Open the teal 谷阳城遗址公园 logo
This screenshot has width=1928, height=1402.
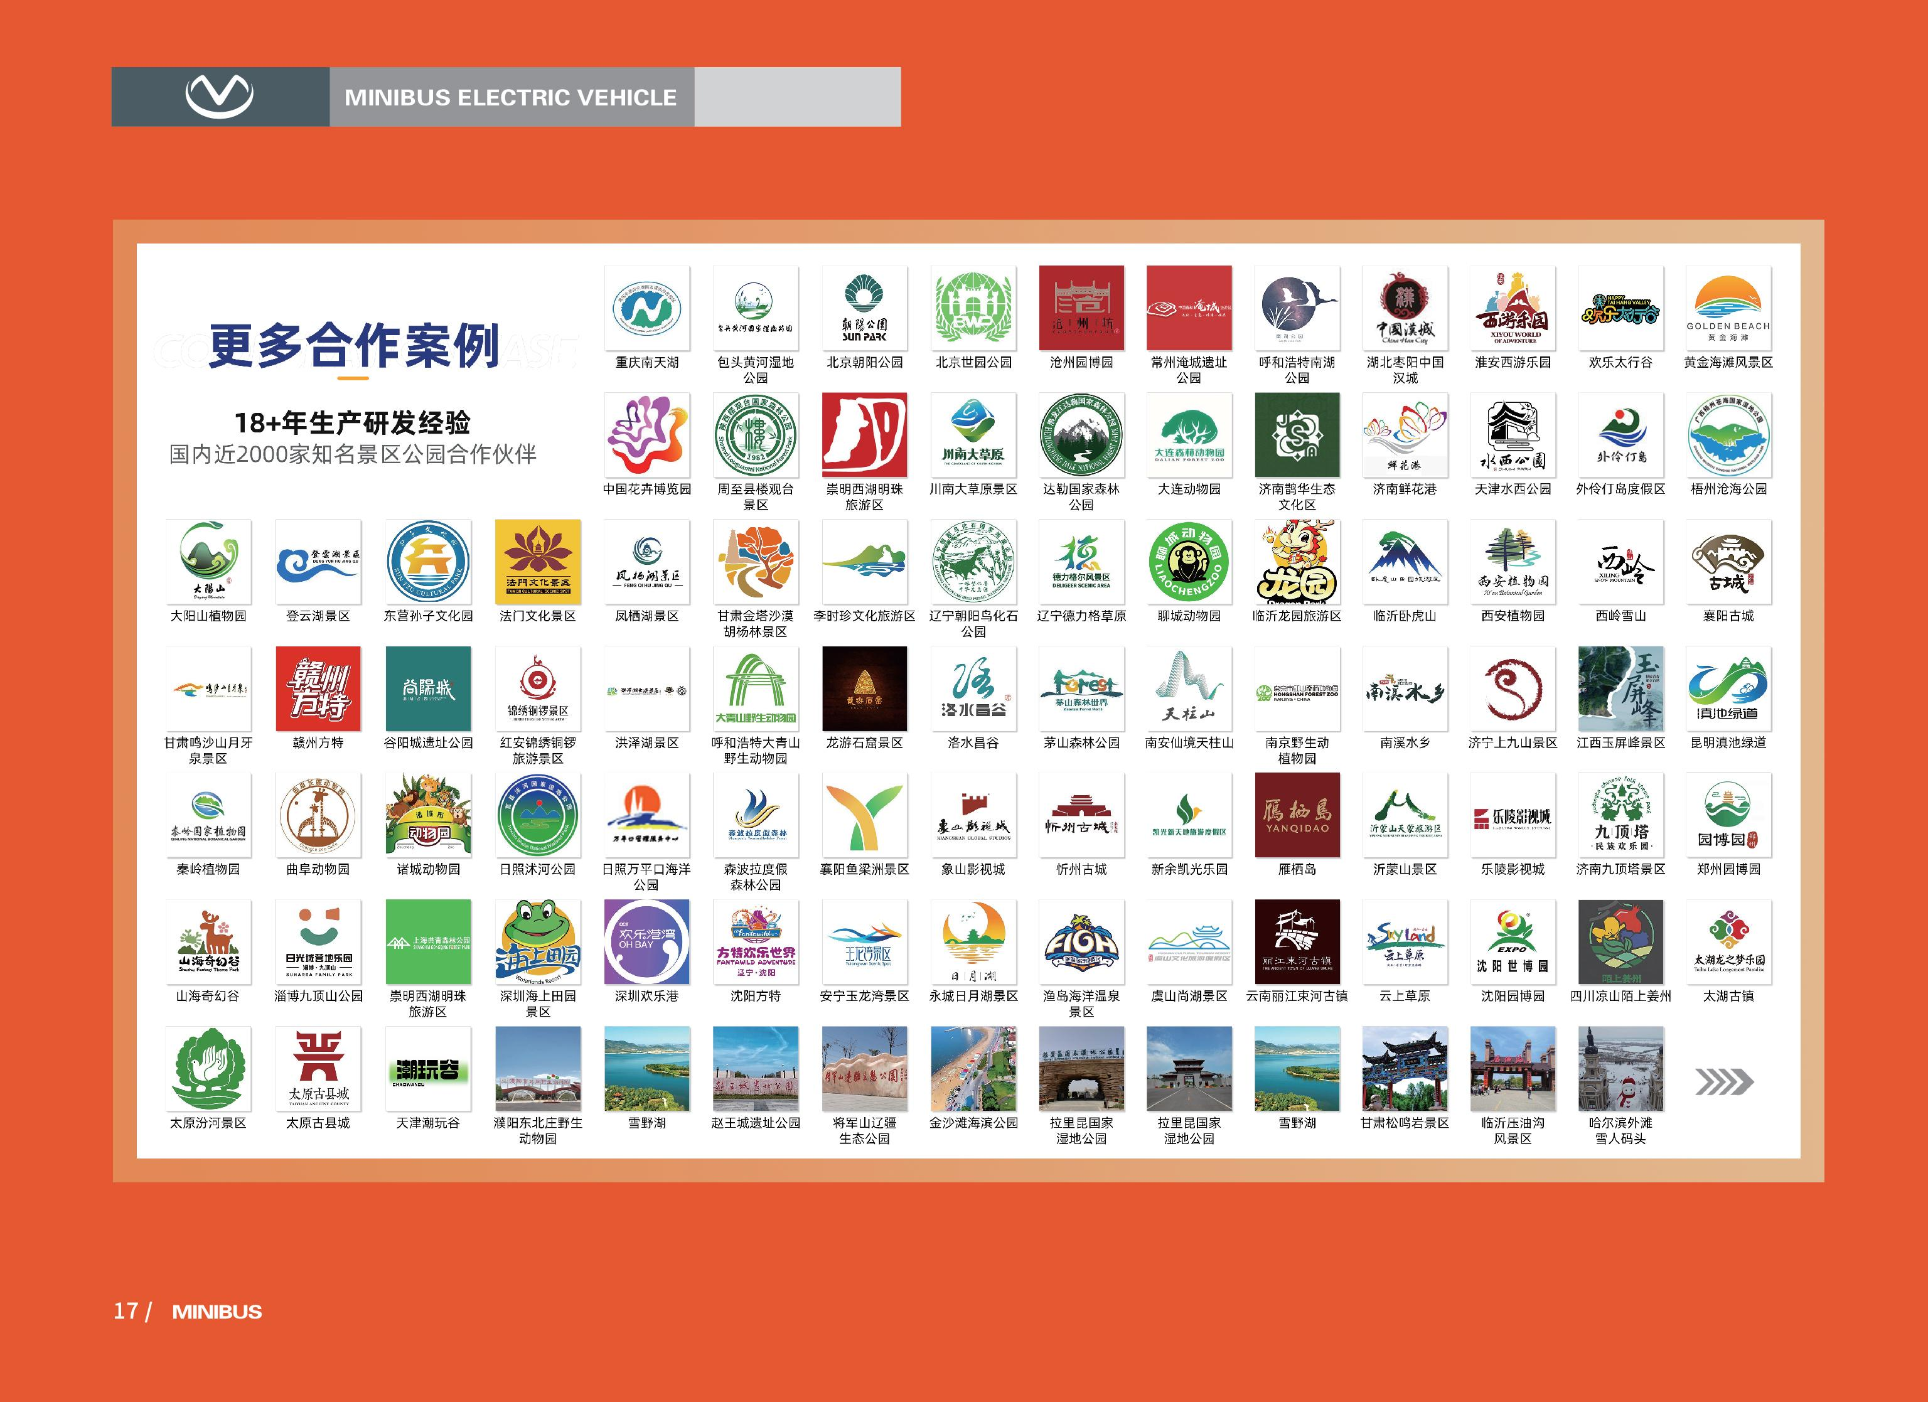pos(427,688)
